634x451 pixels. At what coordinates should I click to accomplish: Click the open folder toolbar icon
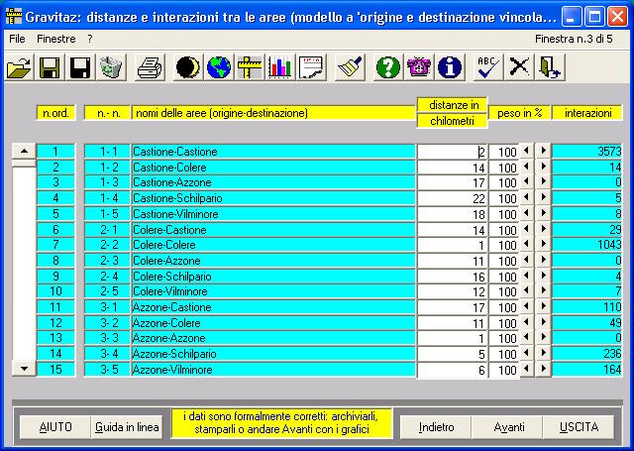pyautogui.click(x=19, y=67)
